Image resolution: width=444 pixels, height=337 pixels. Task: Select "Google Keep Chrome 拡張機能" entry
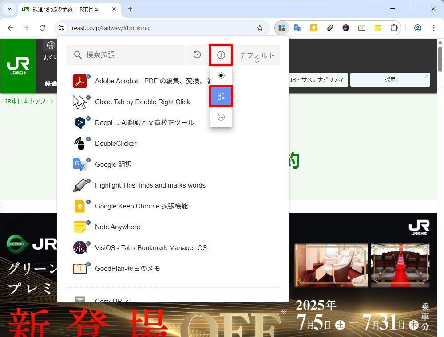click(142, 206)
